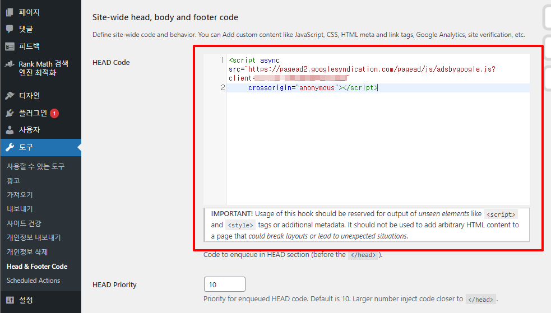The width and height of the screenshot is (551, 313).
Task: Click "Priority for enqueued HEAD code" description
Action: (x=351, y=299)
